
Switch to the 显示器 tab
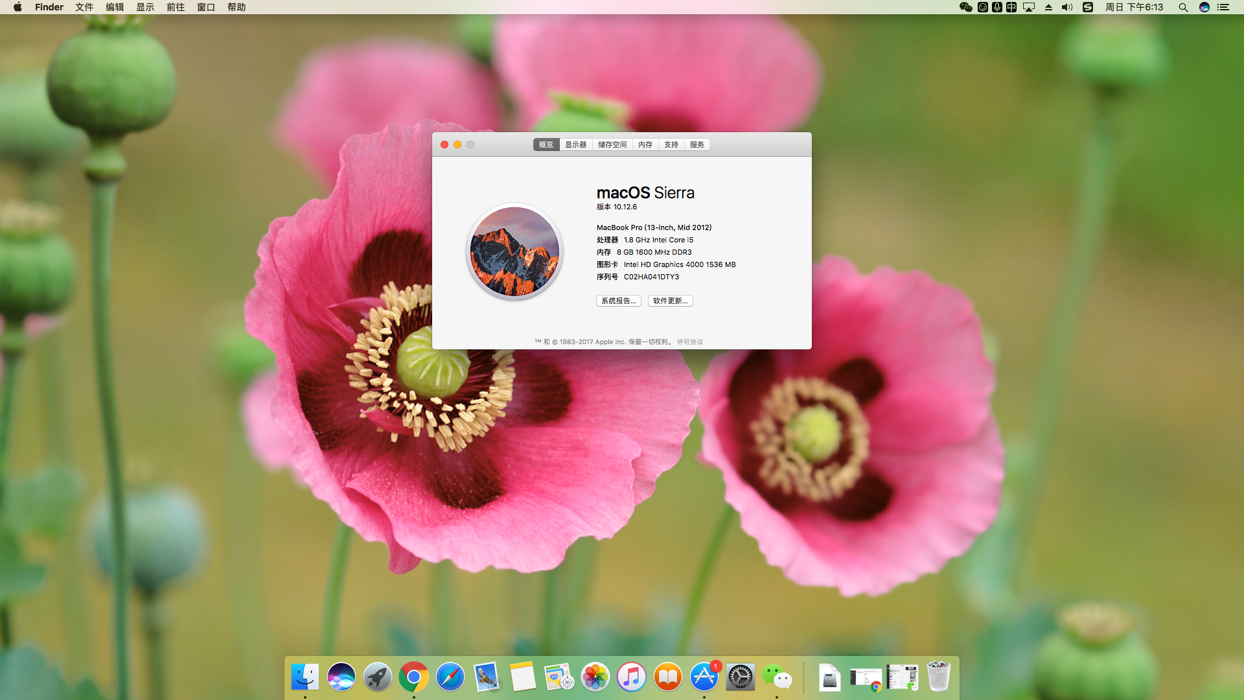[575, 145]
